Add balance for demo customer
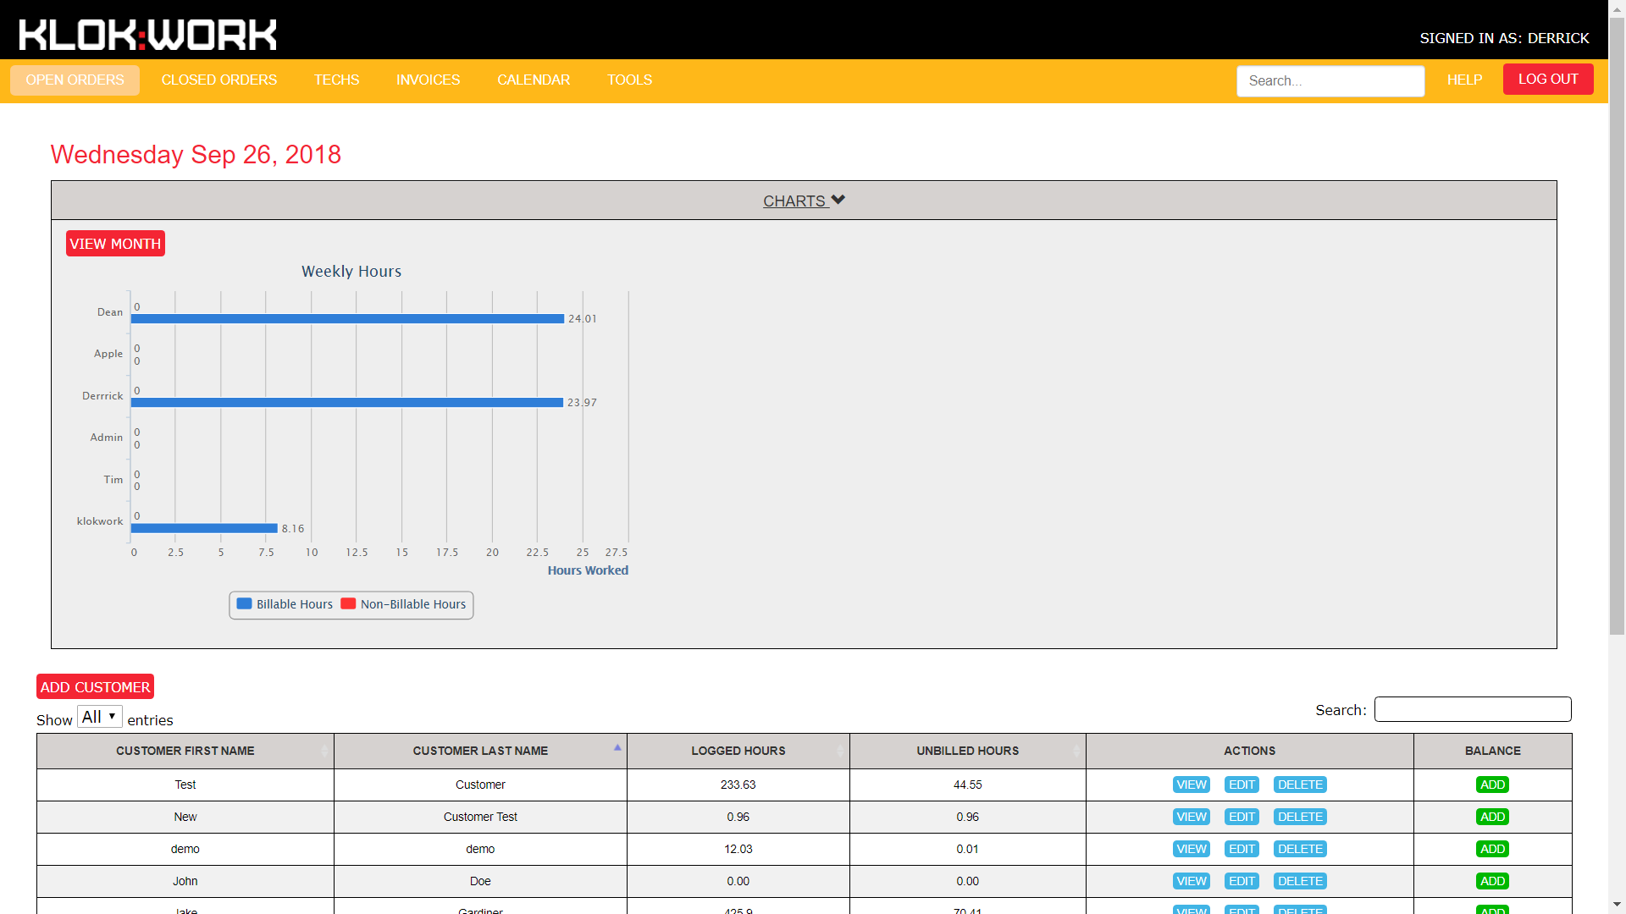Viewport: 1626px width, 914px height. pos(1492,849)
